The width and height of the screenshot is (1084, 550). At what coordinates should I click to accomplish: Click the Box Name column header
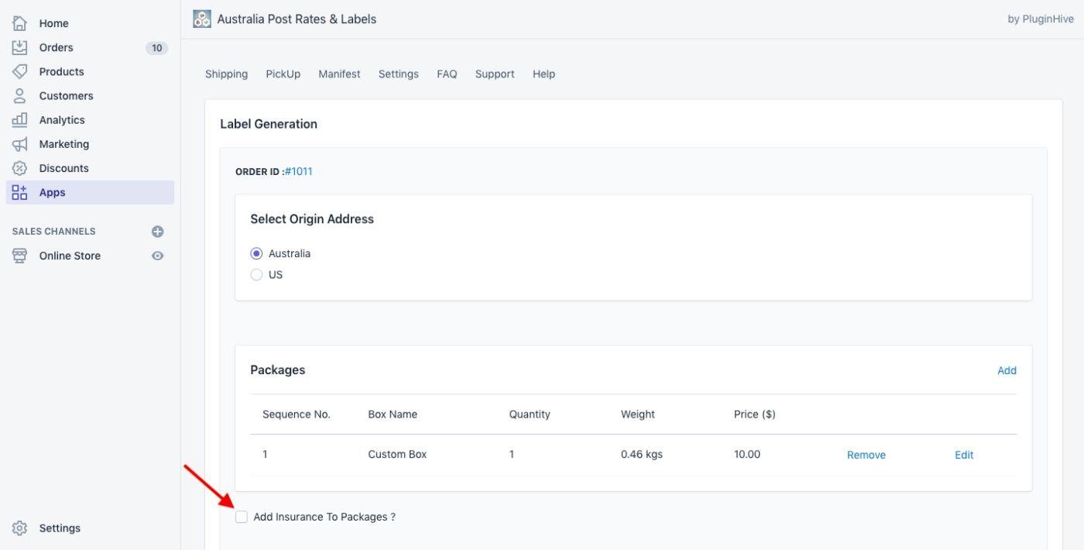(x=393, y=414)
